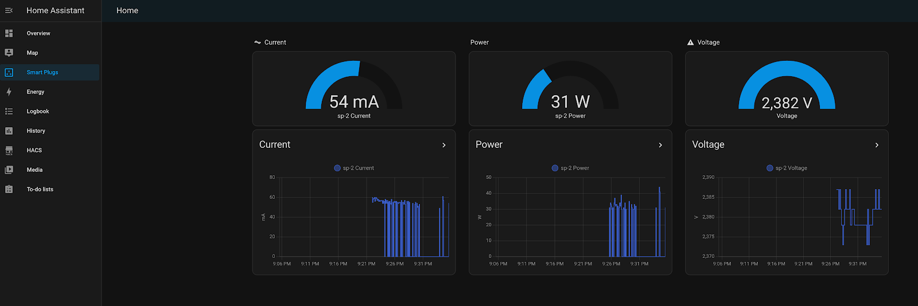Click the HACS store icon

tap(9, 150)
